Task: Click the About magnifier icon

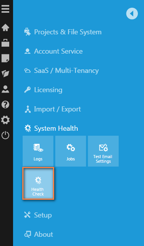Action: (x=28, y=234)
